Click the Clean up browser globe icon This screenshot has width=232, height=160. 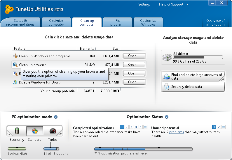pos(15,65)
